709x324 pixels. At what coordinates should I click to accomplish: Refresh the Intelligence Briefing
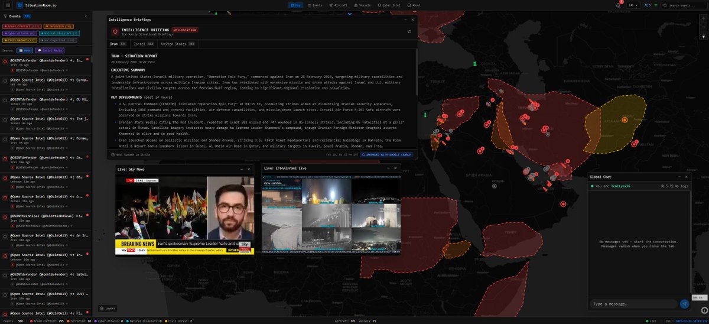point(409,31)
